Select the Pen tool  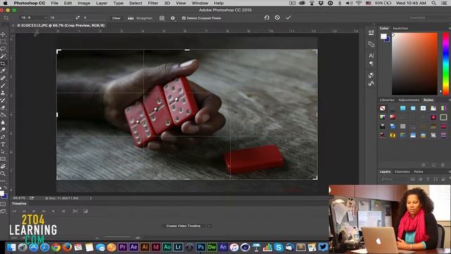click(x=3, y=137)
